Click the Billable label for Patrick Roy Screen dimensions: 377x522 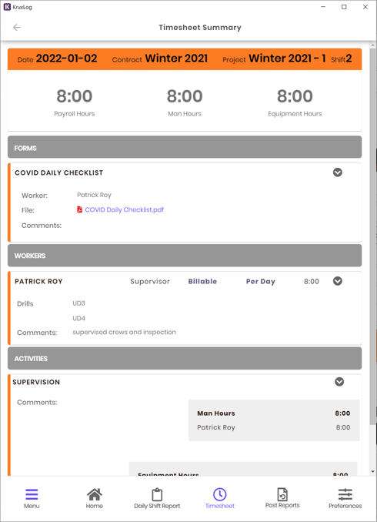pos(202,281)
